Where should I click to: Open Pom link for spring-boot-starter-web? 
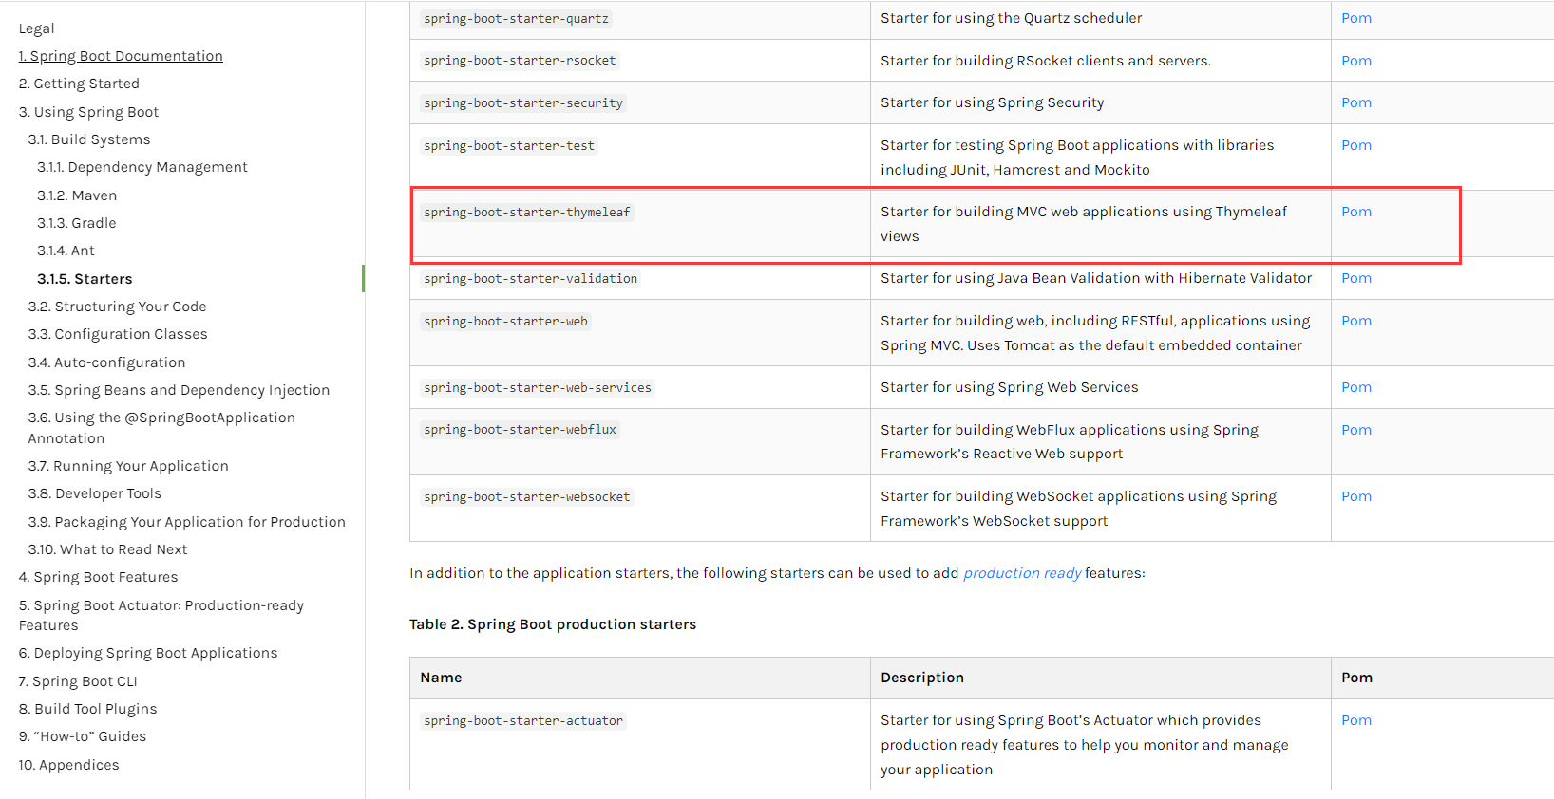(x=1356, y=321)
